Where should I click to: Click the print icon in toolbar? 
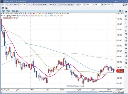6,5
